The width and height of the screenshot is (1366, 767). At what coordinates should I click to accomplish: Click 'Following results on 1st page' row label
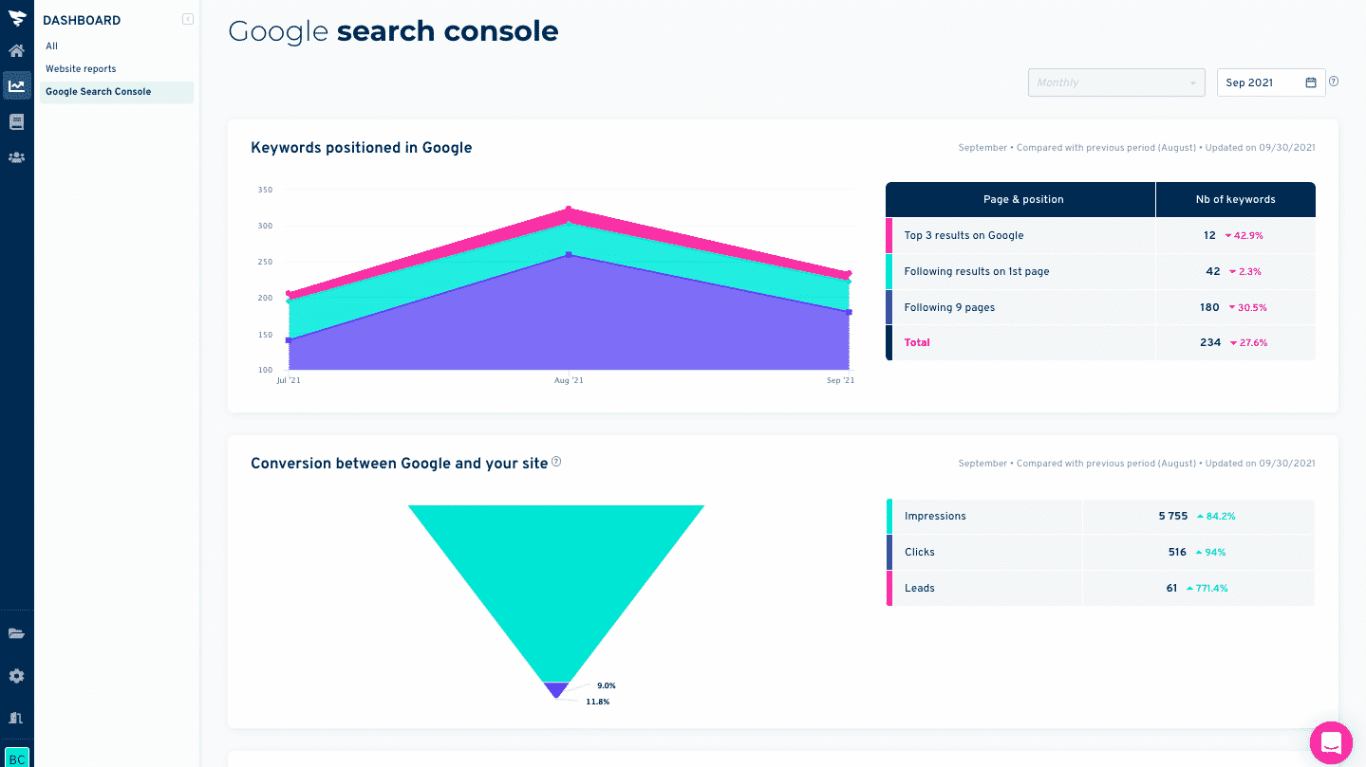pos(977,271)
